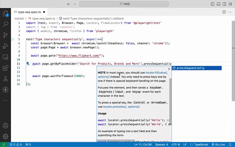Open the type.seq.spec.ts breadcrumb

(42, 18)
